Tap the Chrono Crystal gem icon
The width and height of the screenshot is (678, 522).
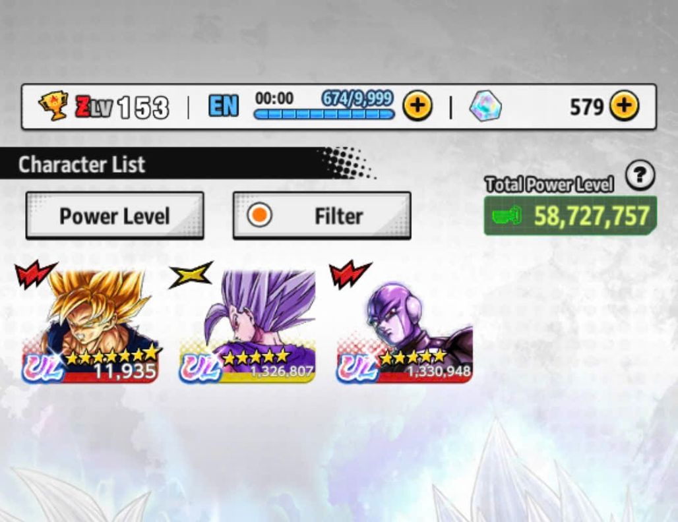coord(485,106)
